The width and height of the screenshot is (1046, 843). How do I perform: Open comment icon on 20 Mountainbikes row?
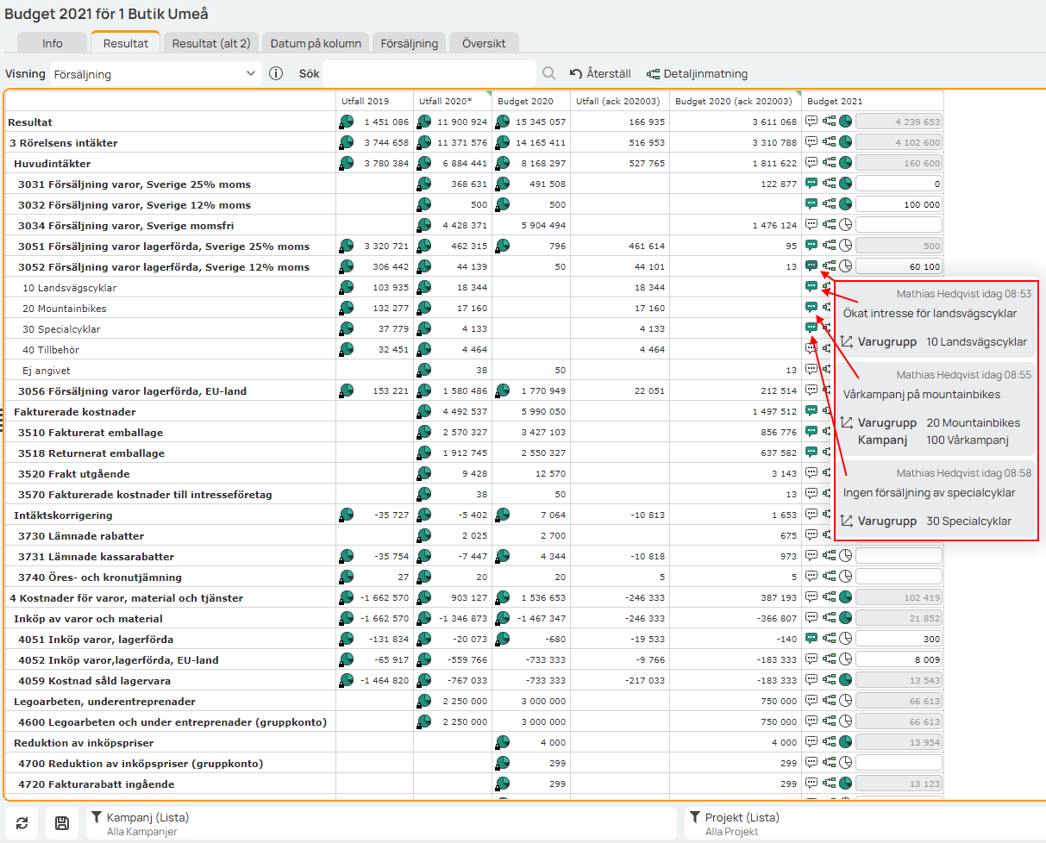(811, 308)
